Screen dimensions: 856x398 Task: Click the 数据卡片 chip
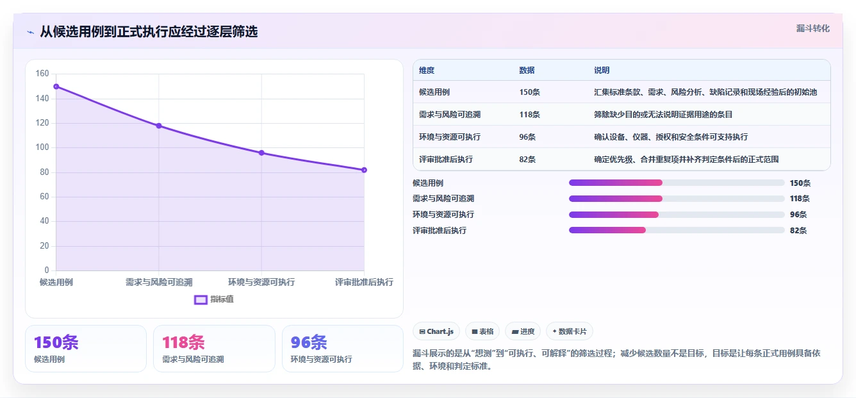click(570, 331)
